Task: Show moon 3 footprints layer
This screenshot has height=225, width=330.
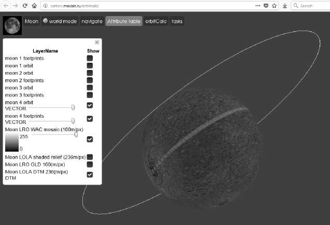Action: click(90, 95)
